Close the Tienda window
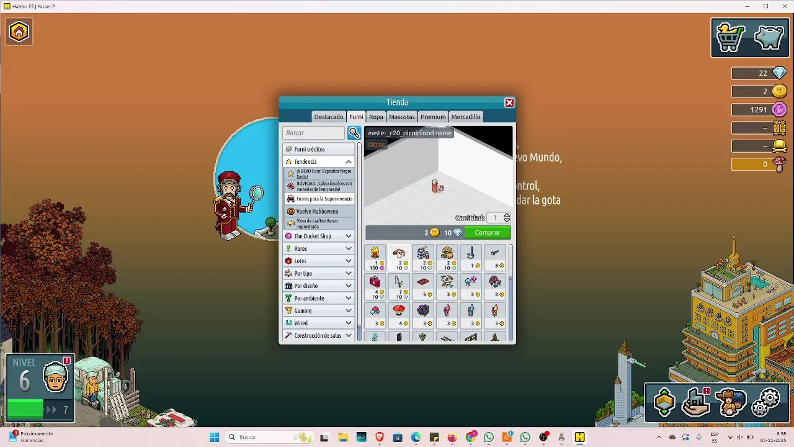Viewport: 794px width, 447px height. pos(509,102)
